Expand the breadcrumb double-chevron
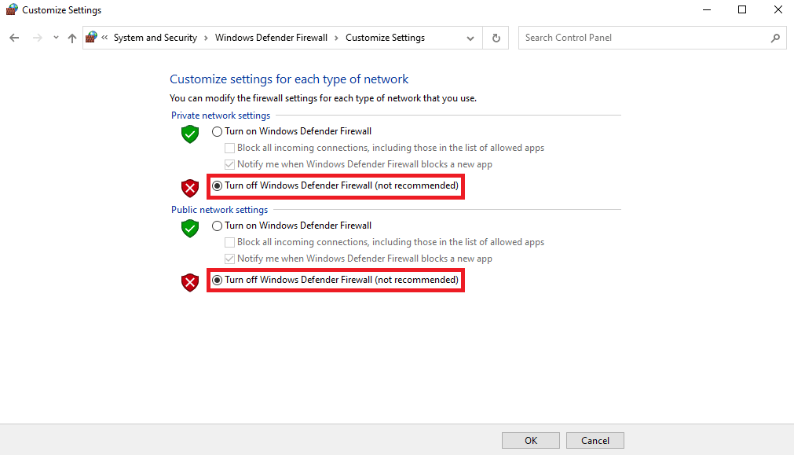This screenshot has height=455, width=794. click(104, 38)
